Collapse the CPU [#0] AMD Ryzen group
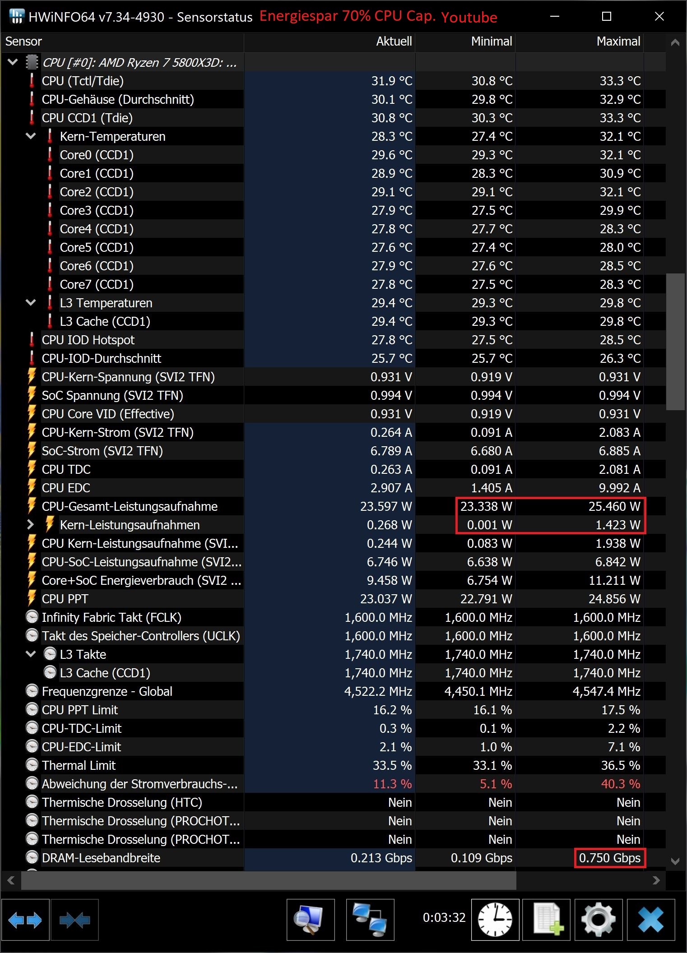This screenshot has height=953, width=687. coord(13,62)
